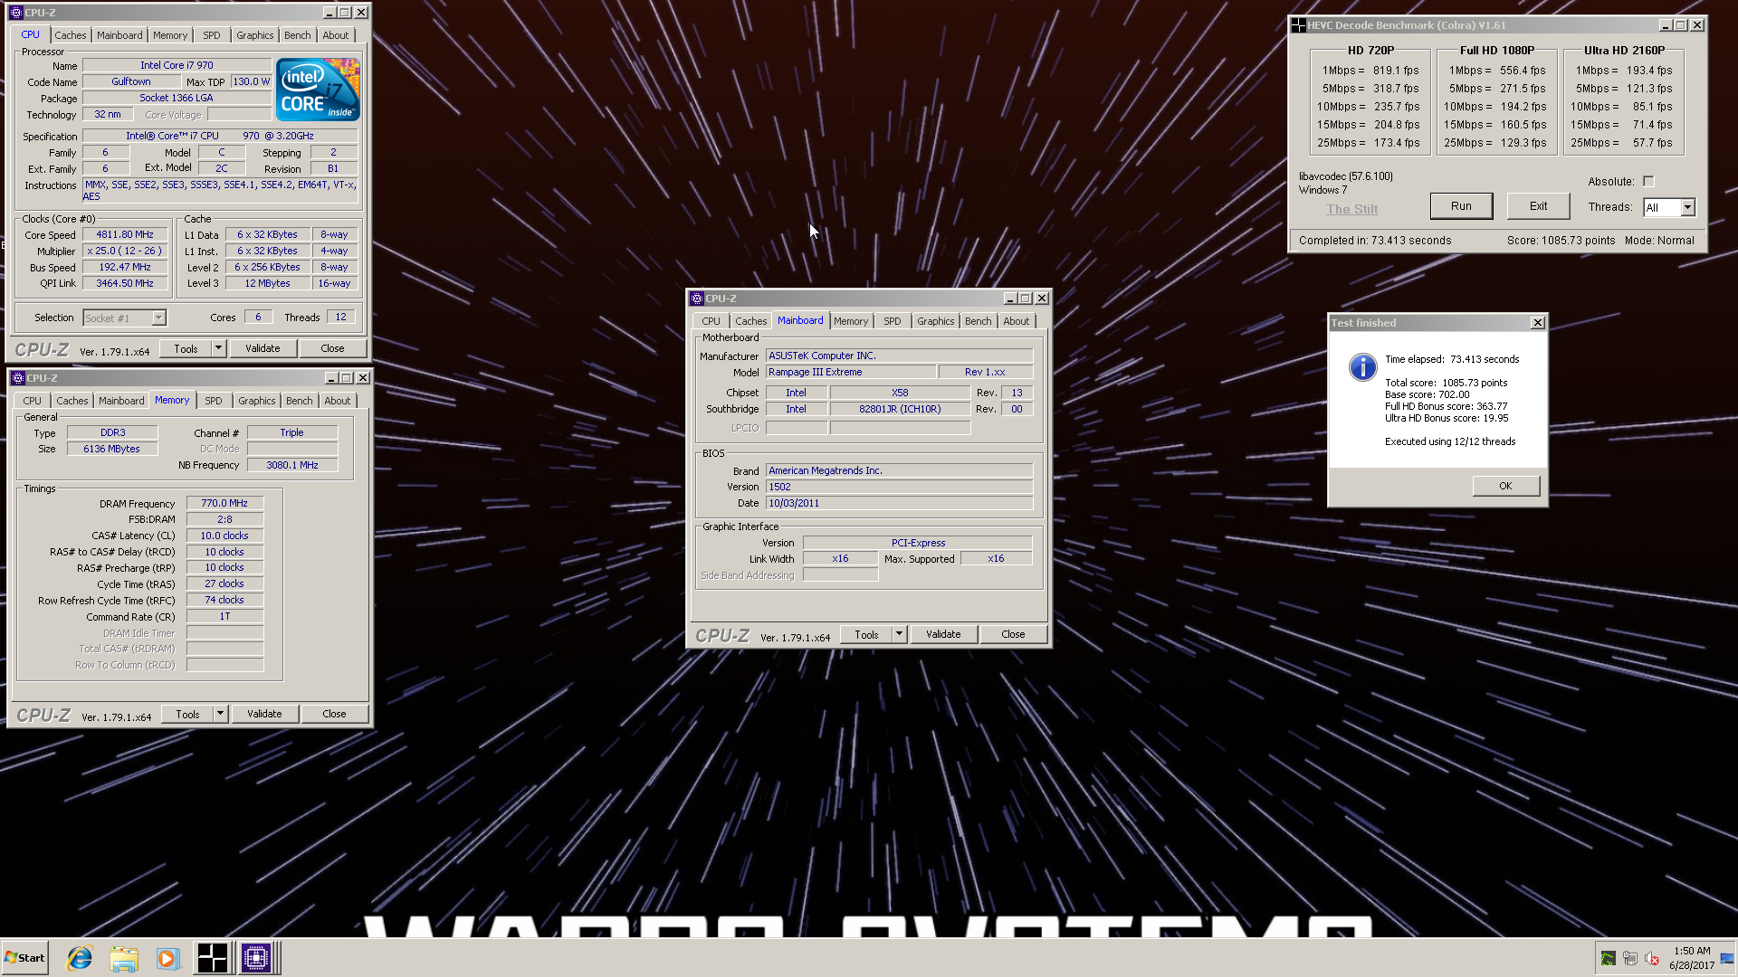Click the Score: 1085.73 points status text
The width and height of the screenshot is (1738, 977).
(1561, 241)
